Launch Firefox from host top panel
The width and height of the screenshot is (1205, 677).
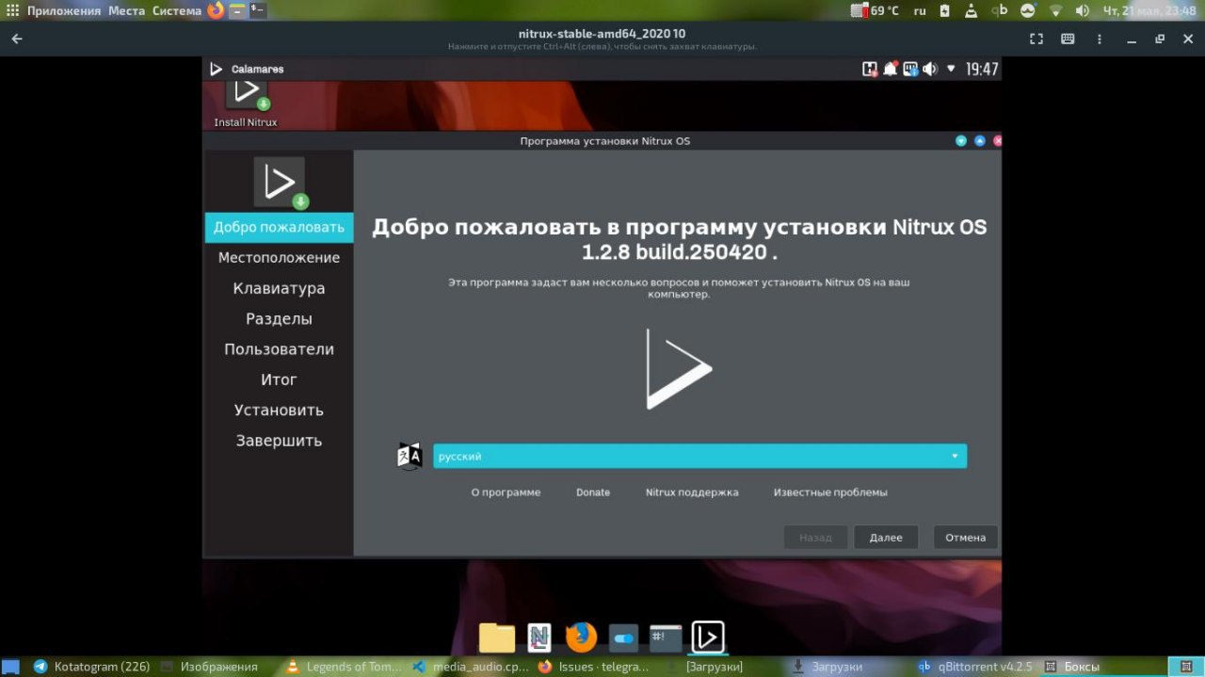216,10
